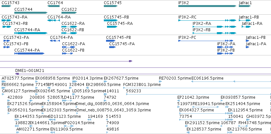Click the feature labeled 514553
The width and height of the screenshot is (271, 134).
[x=107, y=120]
